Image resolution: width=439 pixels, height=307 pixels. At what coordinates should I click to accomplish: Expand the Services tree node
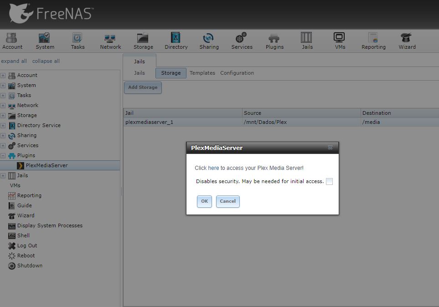[x=3, y=146]
